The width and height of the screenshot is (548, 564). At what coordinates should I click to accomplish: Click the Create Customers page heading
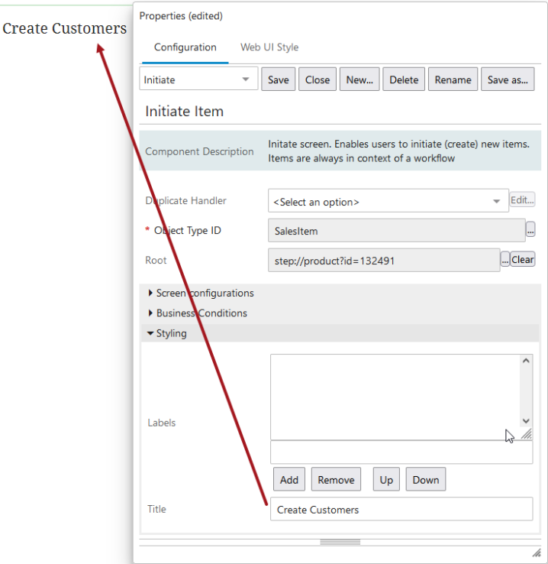pyautogui.click(x=65, y=28)
